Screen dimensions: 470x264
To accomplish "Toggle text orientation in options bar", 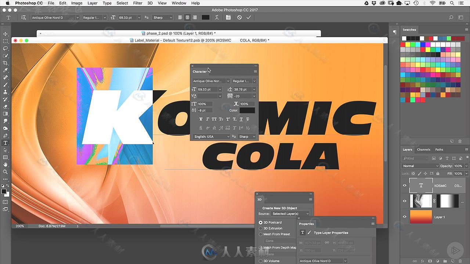I will (x=23, y=17).
